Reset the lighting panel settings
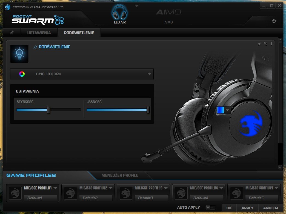 click(266, 44)
